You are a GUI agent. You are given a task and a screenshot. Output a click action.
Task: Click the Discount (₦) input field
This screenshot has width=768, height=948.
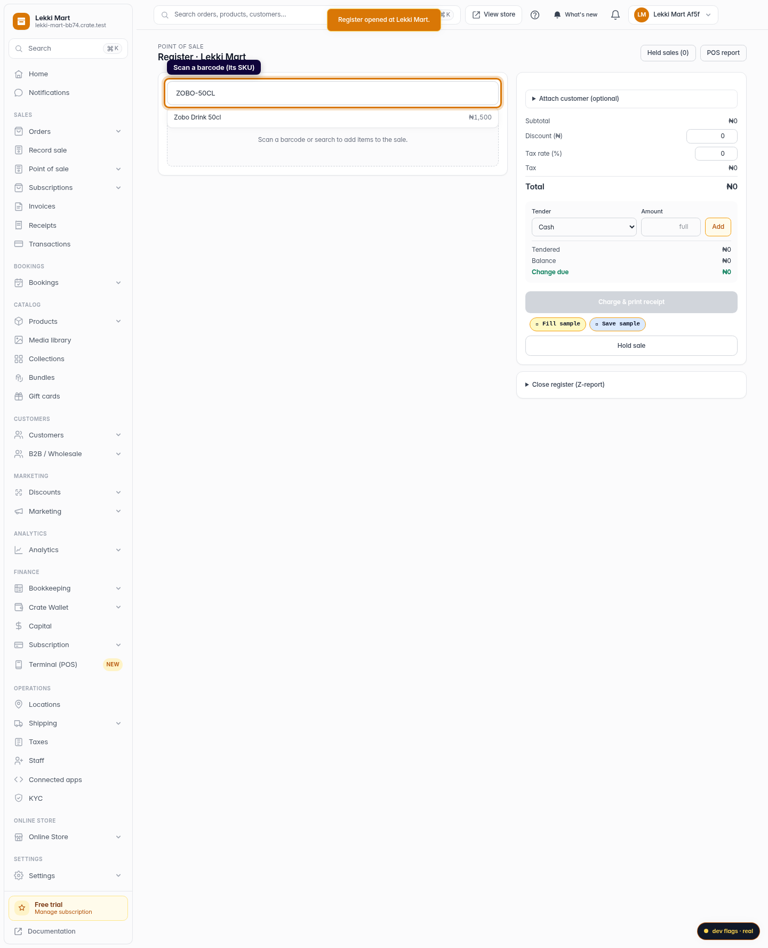click(x=712, y=136)
